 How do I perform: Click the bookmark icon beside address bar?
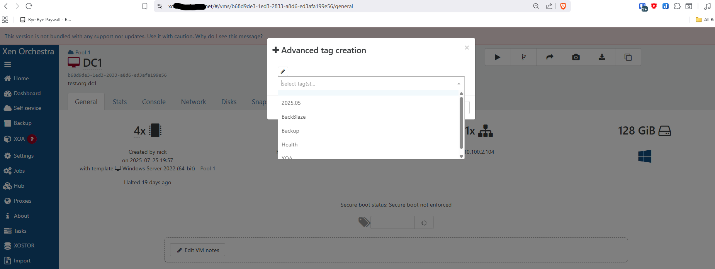tap(145, 6)
